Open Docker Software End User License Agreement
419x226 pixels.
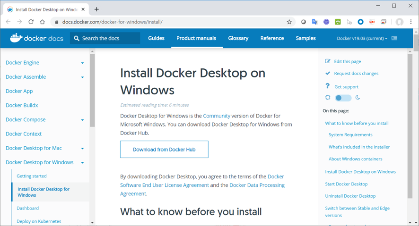coord(202,181)
